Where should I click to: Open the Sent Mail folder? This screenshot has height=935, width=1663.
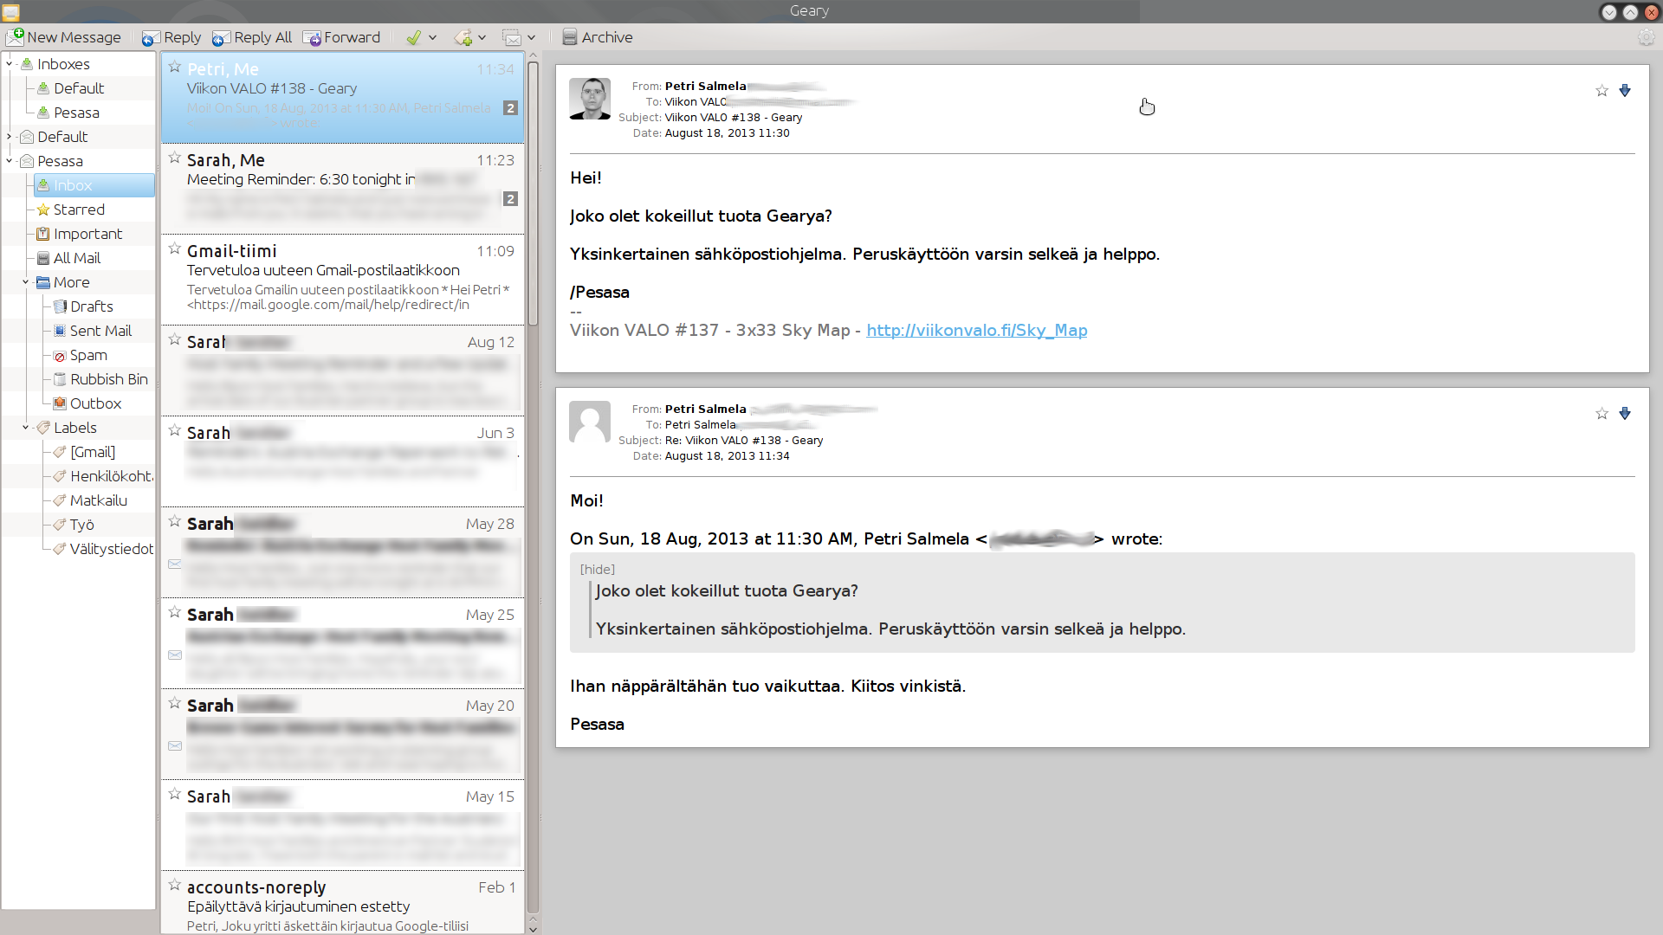[x=100, y=331]
